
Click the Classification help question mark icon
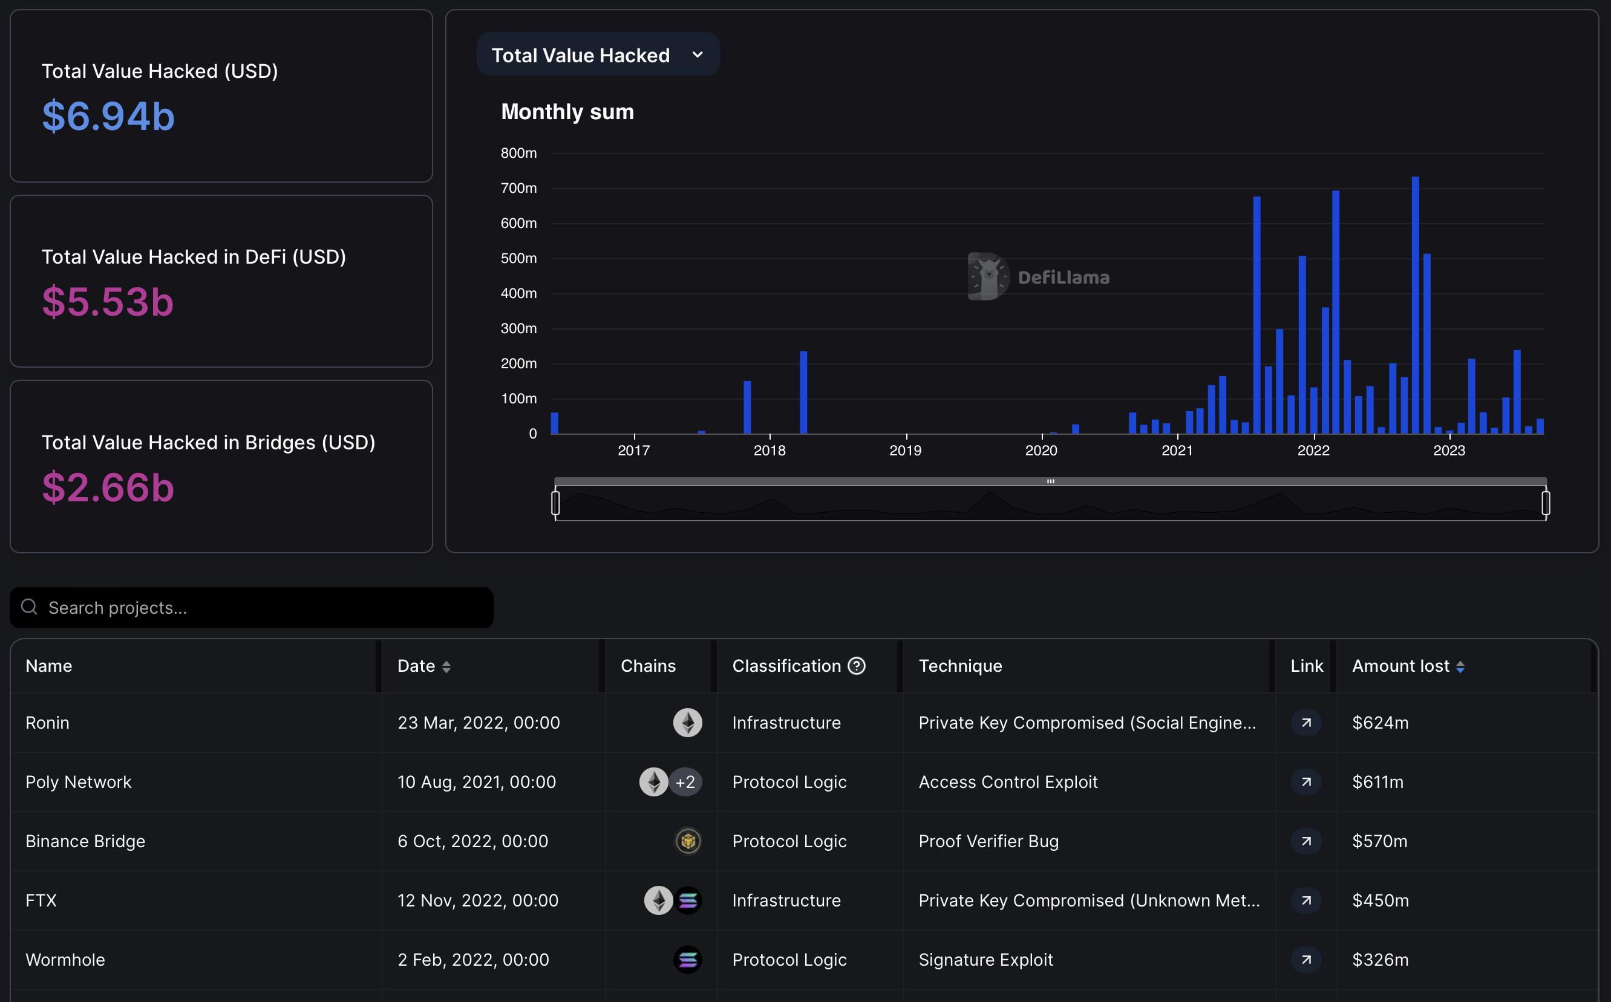coord(857,666)
